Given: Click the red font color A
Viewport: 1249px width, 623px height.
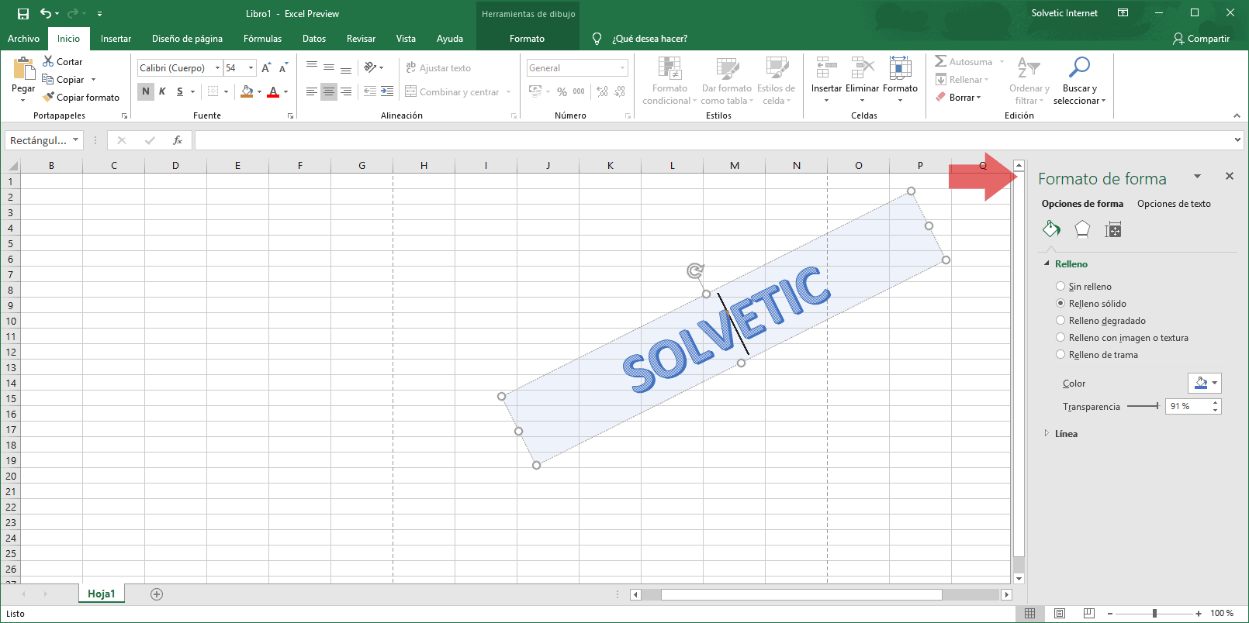Looking at the screenshot, I should pyautogui.click(x=273, y=91).
